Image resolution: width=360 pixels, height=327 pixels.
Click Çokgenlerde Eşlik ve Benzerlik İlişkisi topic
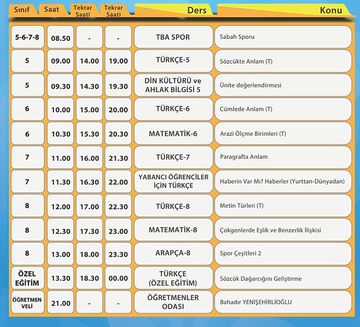click(283, 230)
